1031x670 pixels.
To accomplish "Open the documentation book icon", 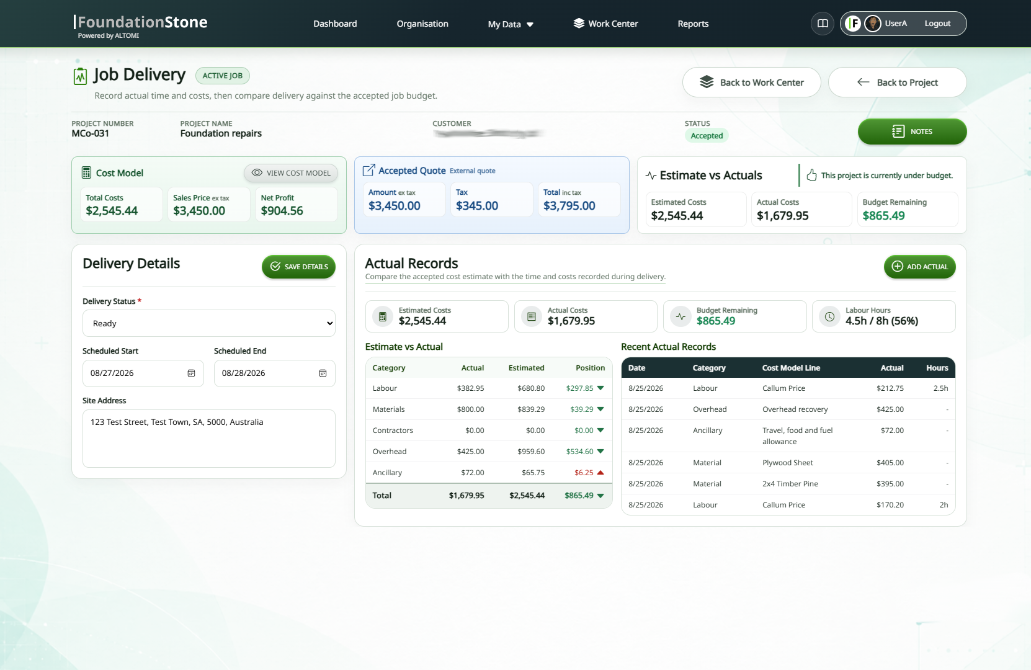I will (823, 24).
